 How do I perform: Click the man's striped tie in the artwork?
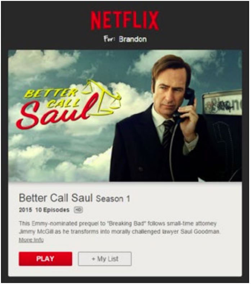(x=167, y=133)
